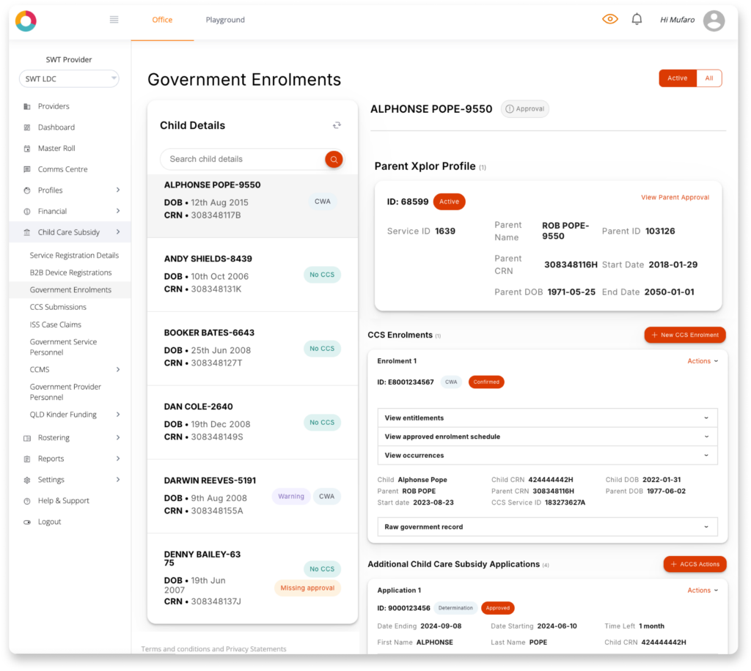751x671 pixels.
Task: Click the hamburger menu icon
Action: 114,20
